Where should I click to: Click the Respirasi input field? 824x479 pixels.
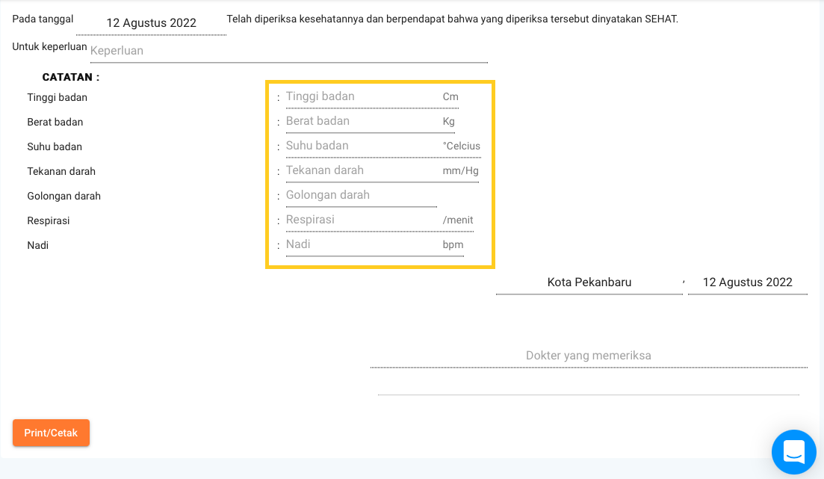coord(363,220)
